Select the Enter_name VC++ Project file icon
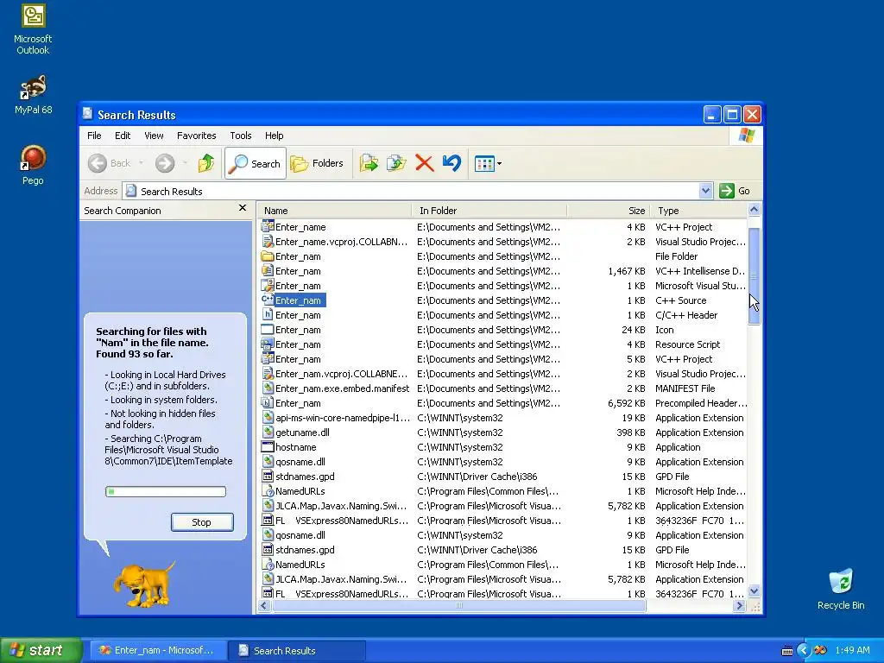 click(268, 227)
